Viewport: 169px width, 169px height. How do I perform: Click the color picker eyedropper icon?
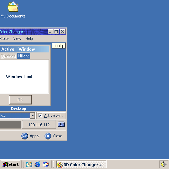61,124
